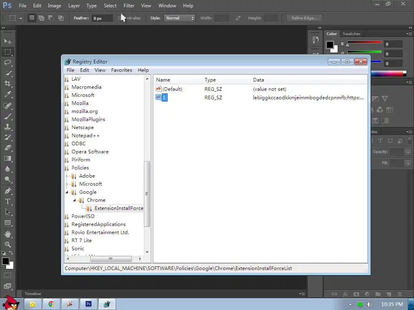Select the Rectangular Marquee tool

pyautogui.click(x=8, y=52)
